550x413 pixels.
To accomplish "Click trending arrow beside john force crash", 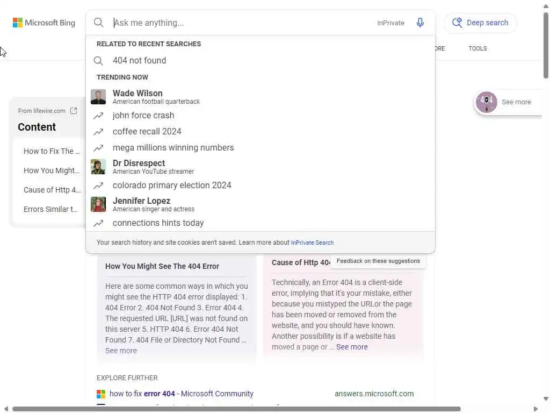I will (98, 116).
